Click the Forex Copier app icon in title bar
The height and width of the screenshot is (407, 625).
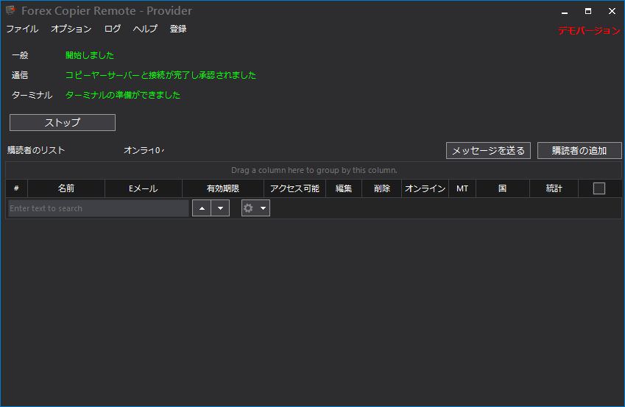coord(11,10)
